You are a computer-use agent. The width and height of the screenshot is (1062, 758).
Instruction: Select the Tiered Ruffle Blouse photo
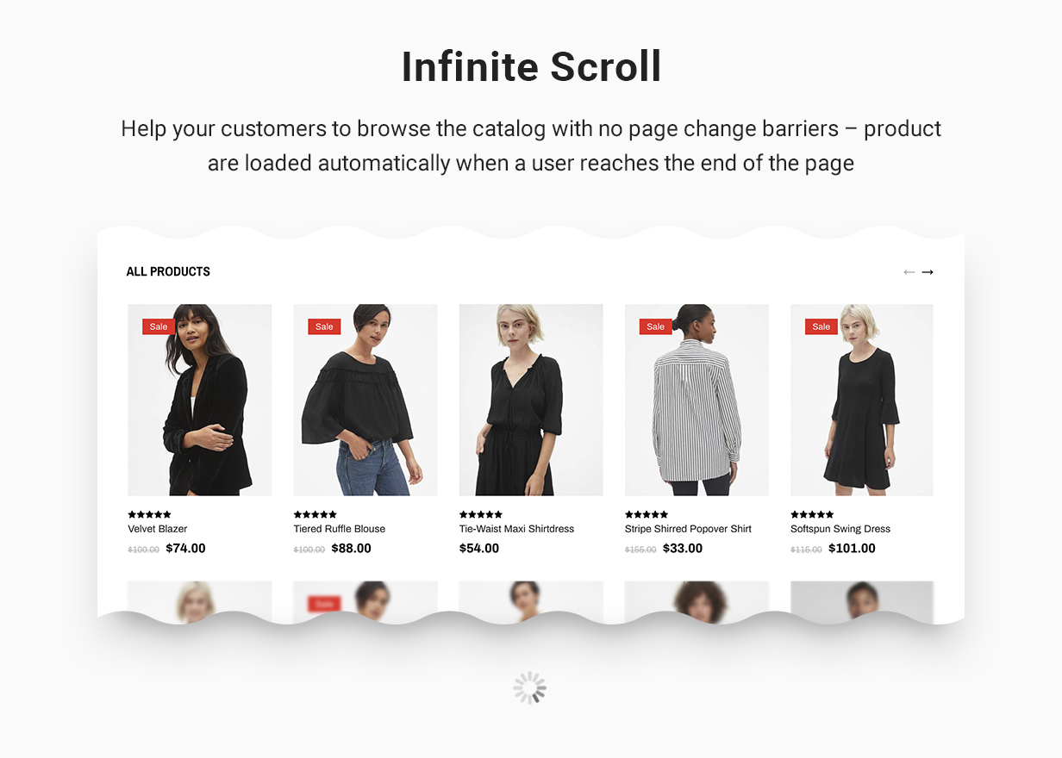[365, 400]
